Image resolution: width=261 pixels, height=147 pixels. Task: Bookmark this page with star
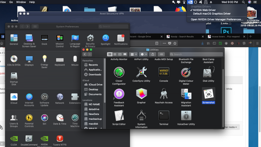click(x=175, y=43)
